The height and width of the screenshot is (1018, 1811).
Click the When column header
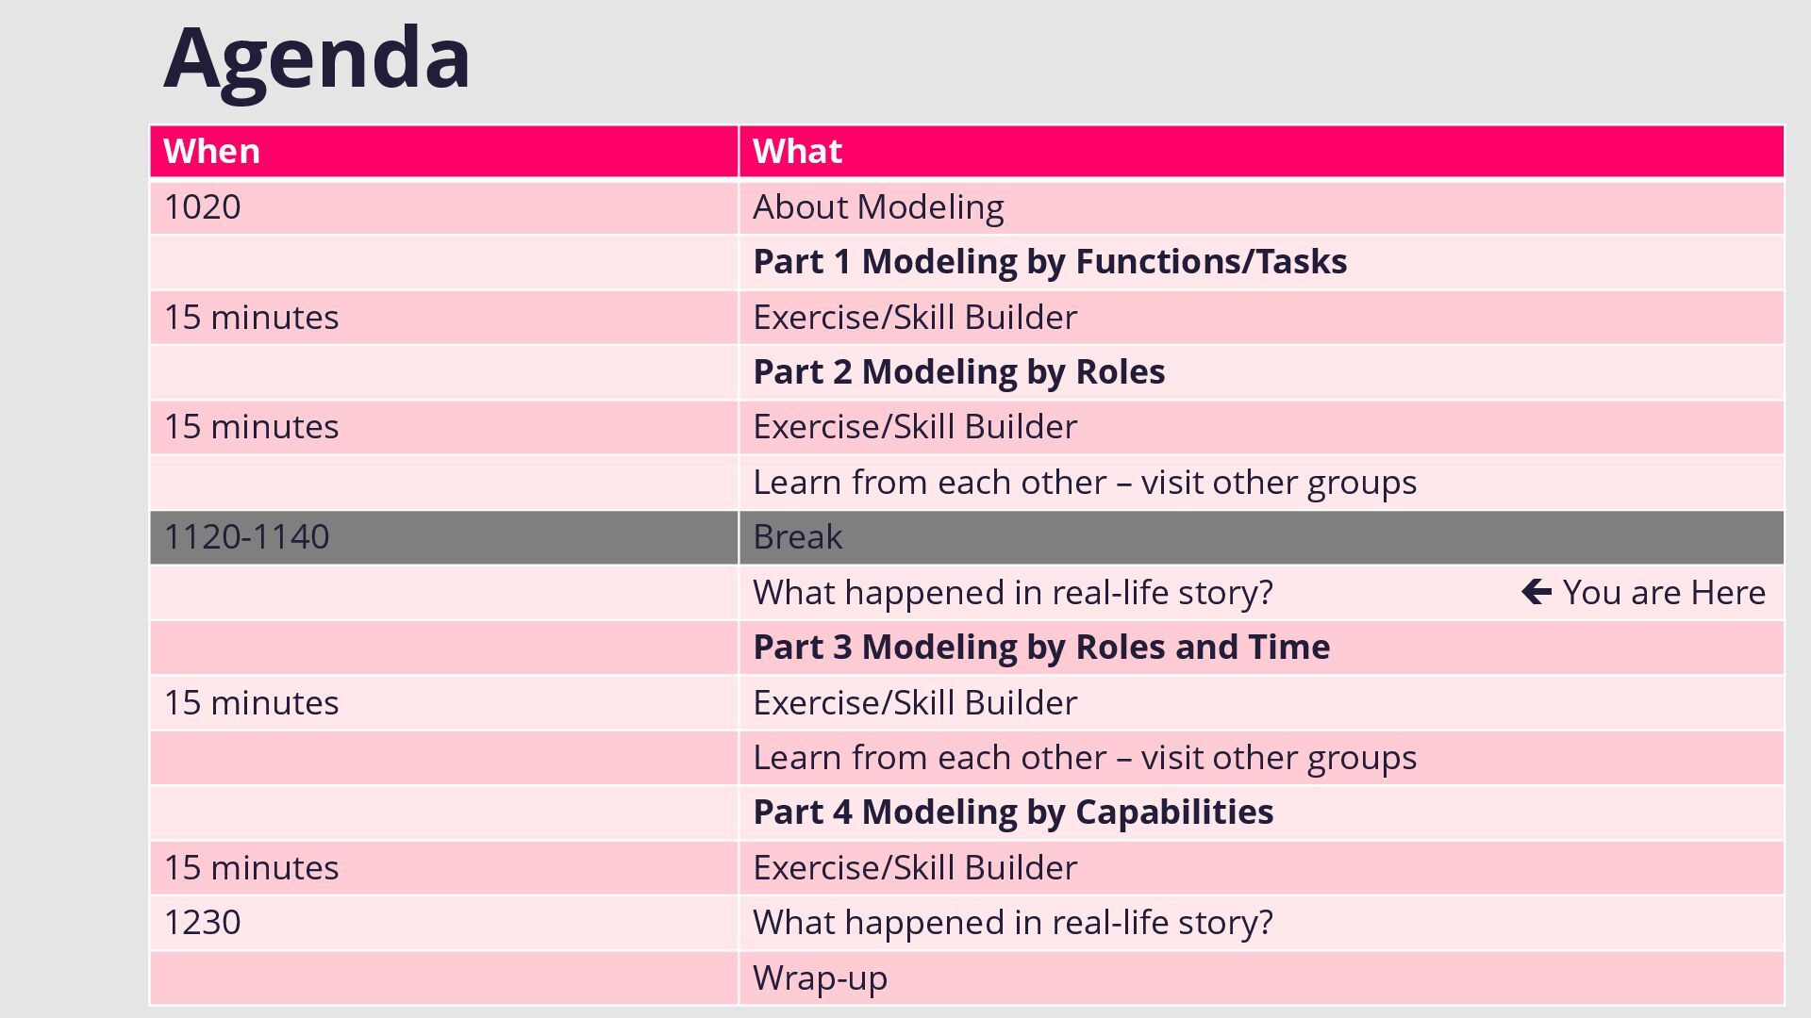point(444,152)
